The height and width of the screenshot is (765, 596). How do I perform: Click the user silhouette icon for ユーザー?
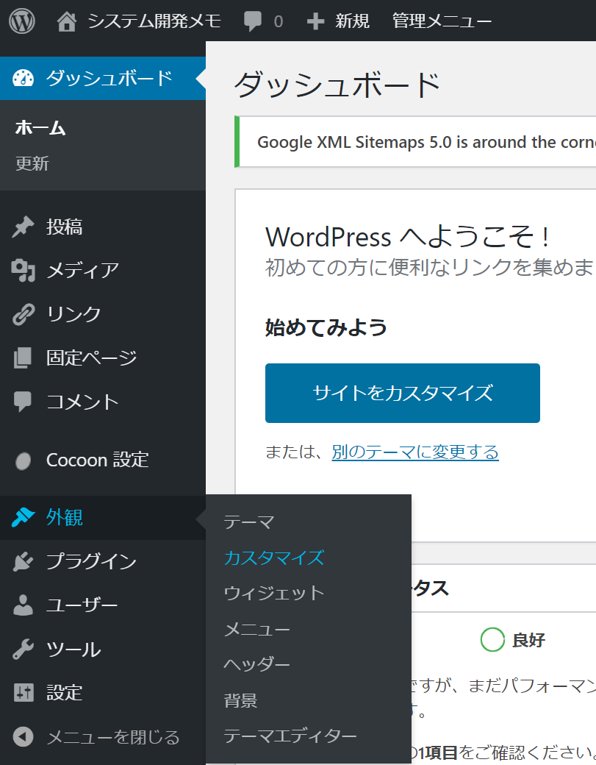[x=24, y=605]
